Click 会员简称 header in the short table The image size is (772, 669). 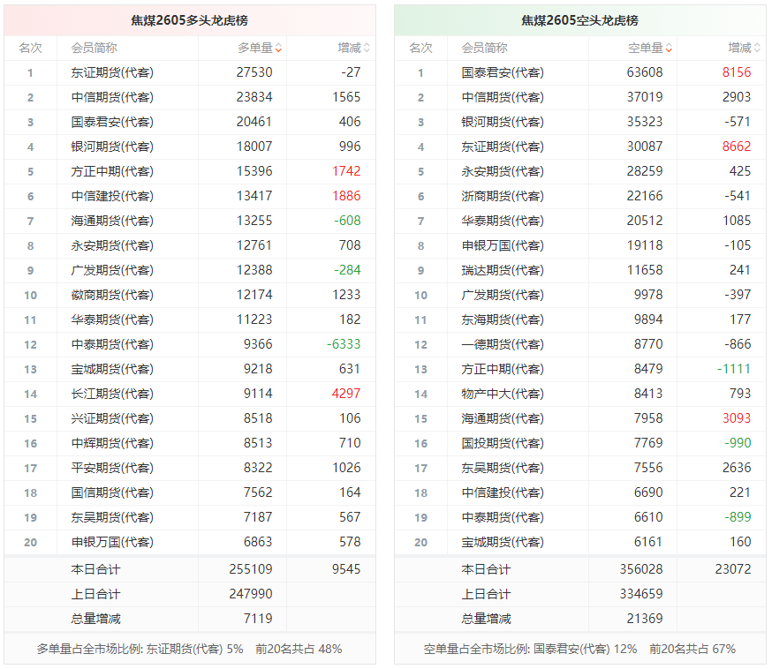click(484, 49)
